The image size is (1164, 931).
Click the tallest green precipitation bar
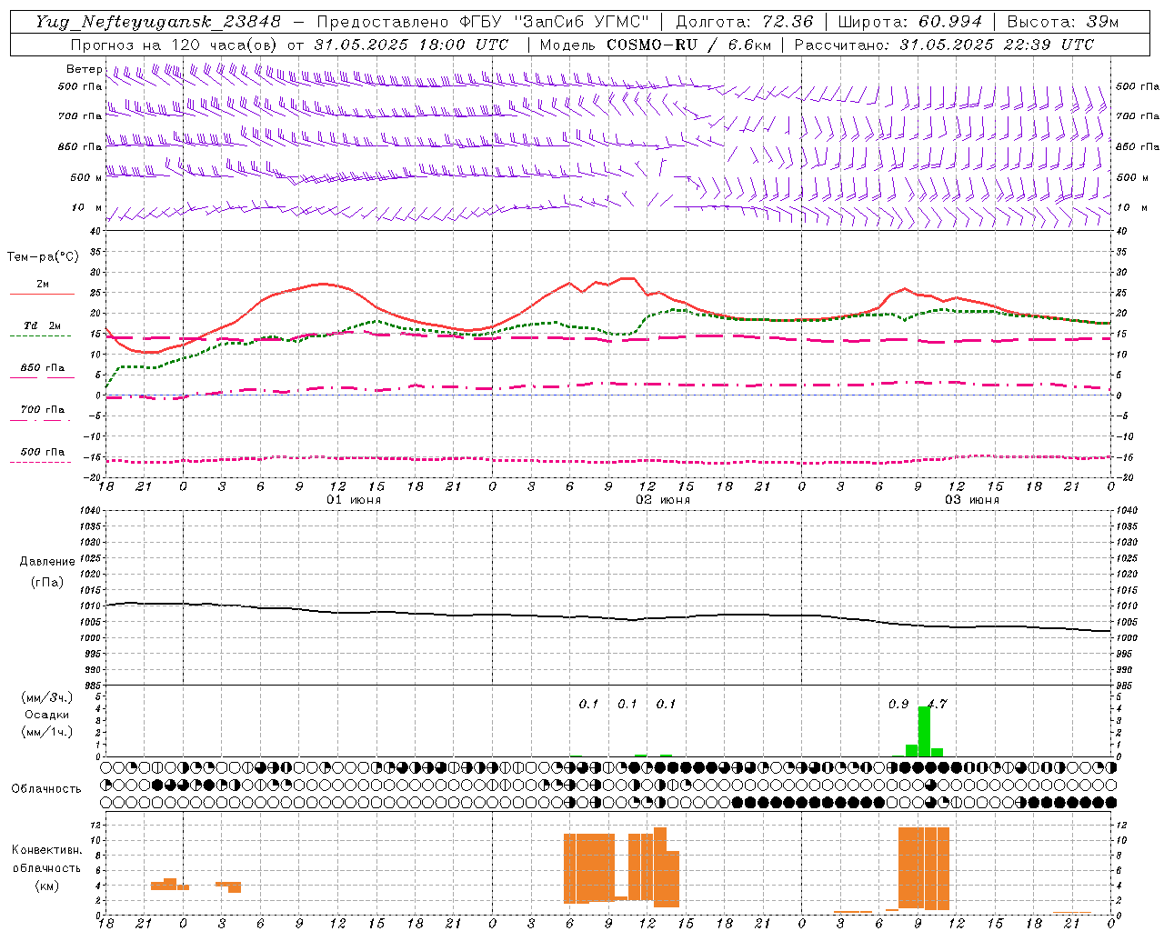point(924,731)
